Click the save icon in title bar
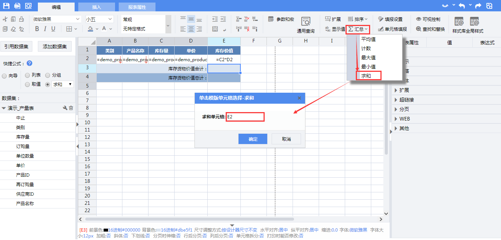Viewport: 501px width, 240px height. click(6, 6)
